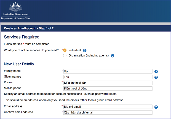The width and height of the screenshot is (171, 119).
Task: Open help icon next to Organisation option
Action: (x=113, y=56)
